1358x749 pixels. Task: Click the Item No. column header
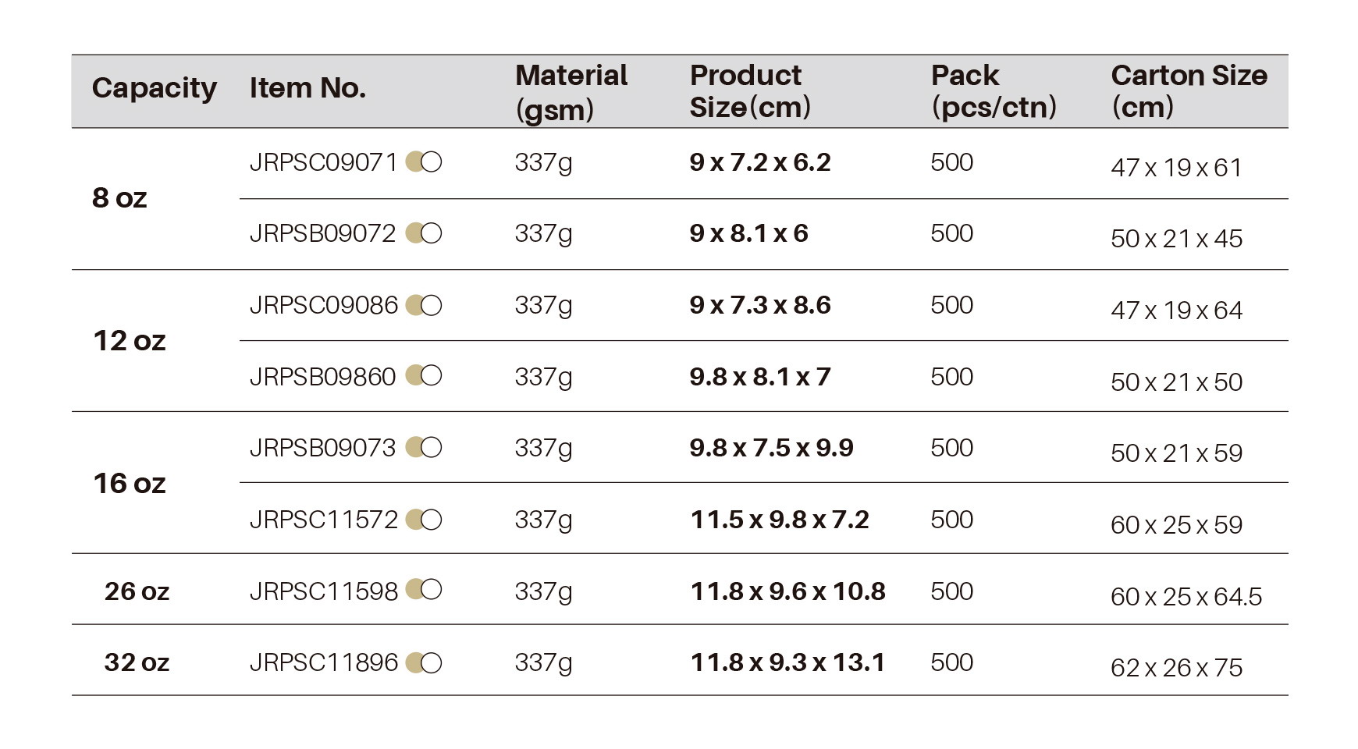(308, 88)
